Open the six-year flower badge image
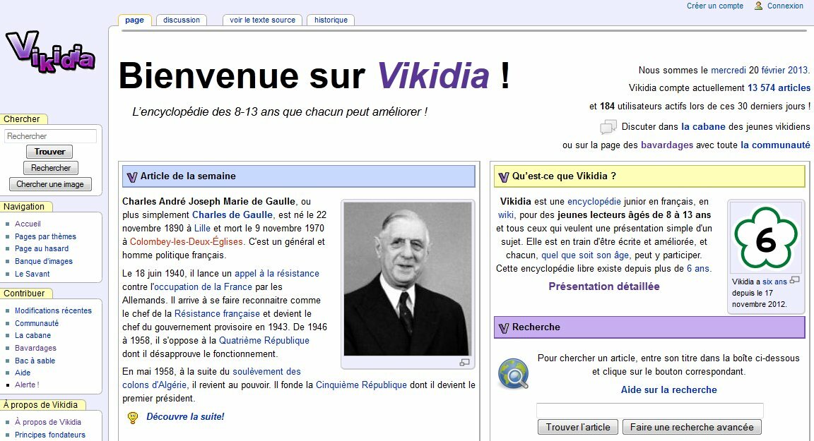This screenshot has width=814, height=441. click(766, 237)
